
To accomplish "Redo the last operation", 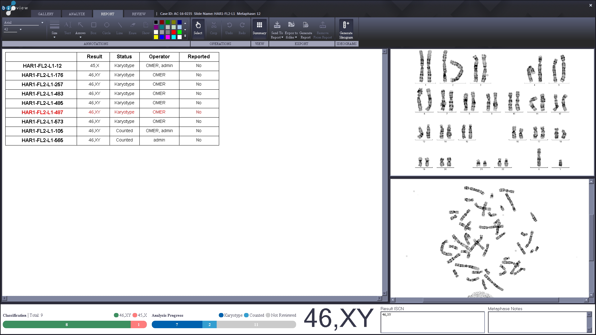I will click(x=242, y=28).
